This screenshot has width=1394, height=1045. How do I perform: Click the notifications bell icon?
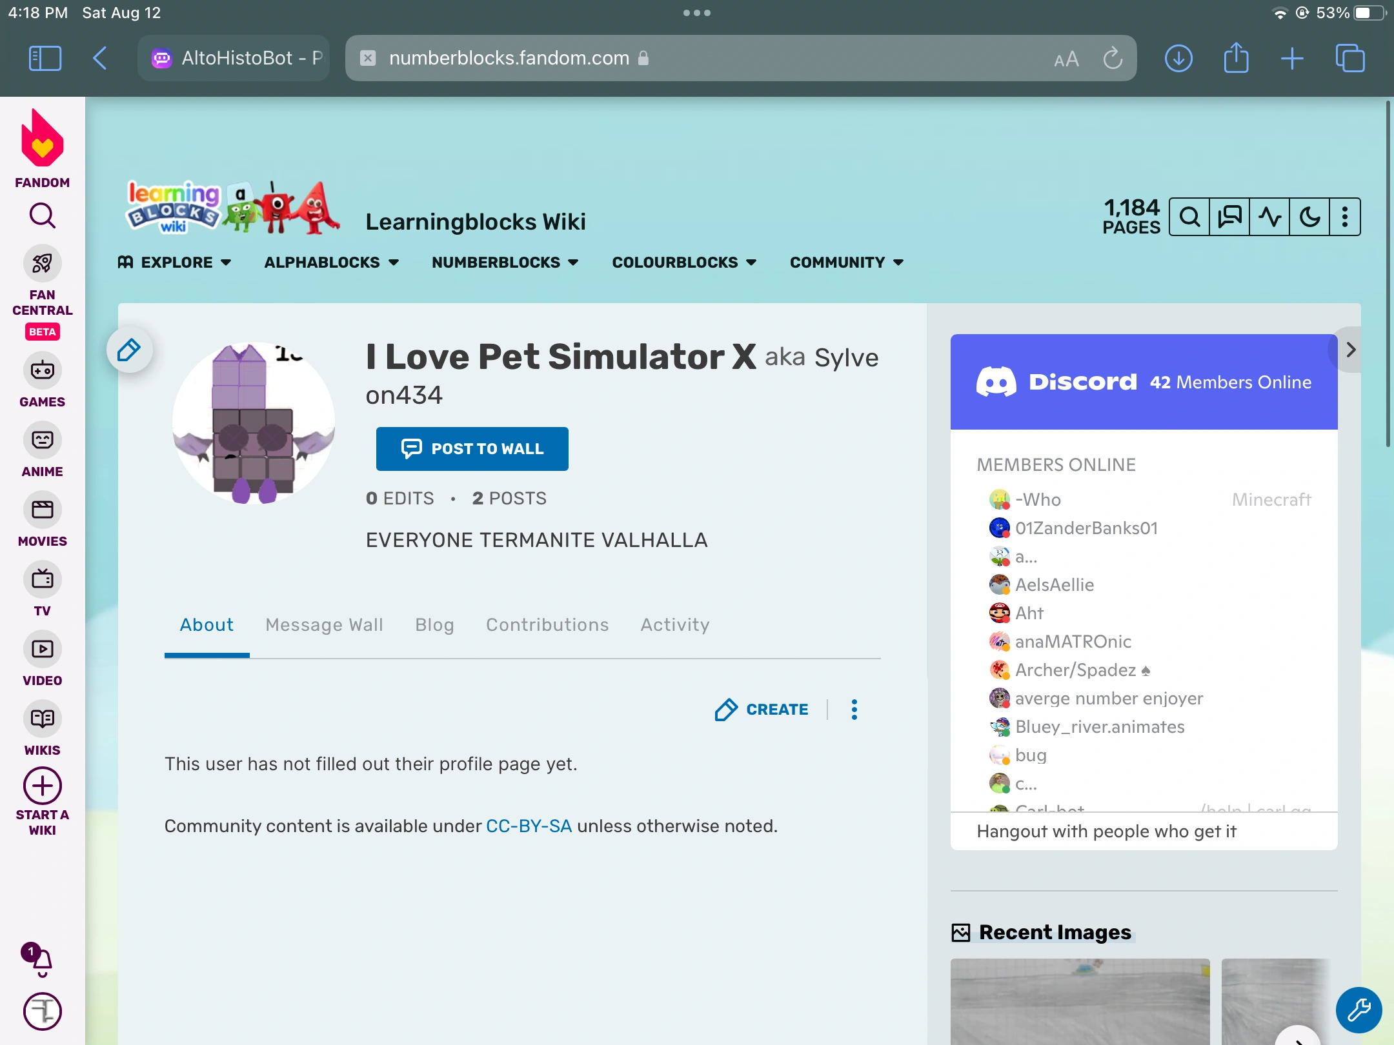point(41,961)
